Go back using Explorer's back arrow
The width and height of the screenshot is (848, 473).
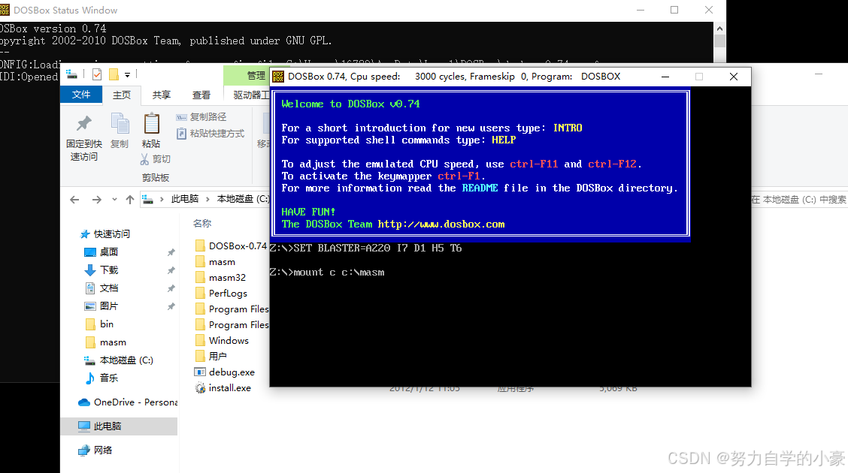(74, 200)
